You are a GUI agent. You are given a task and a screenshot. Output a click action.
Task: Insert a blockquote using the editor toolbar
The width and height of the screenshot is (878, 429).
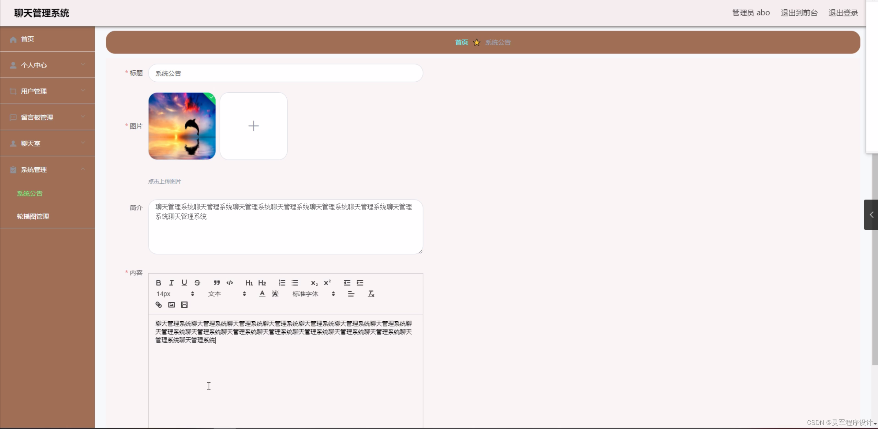[217, 283]
